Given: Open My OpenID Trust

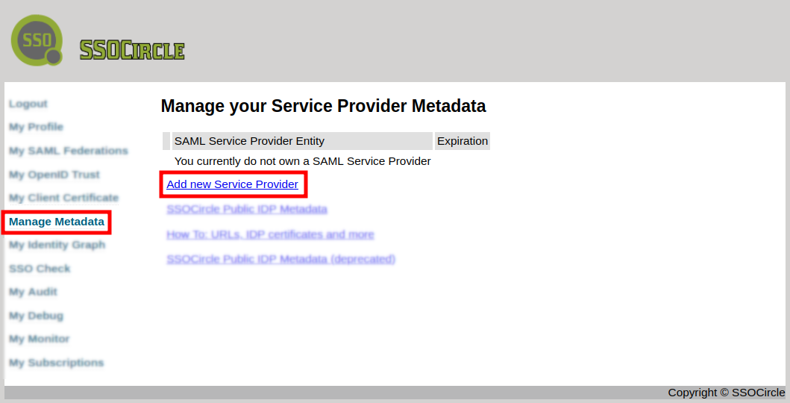Looking at the screenshot, I should [x=54, y=175].
